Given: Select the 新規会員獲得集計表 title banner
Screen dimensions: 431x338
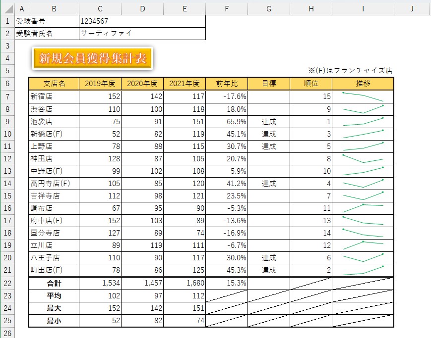Looking at the screenshot, I should click(93, 58).
